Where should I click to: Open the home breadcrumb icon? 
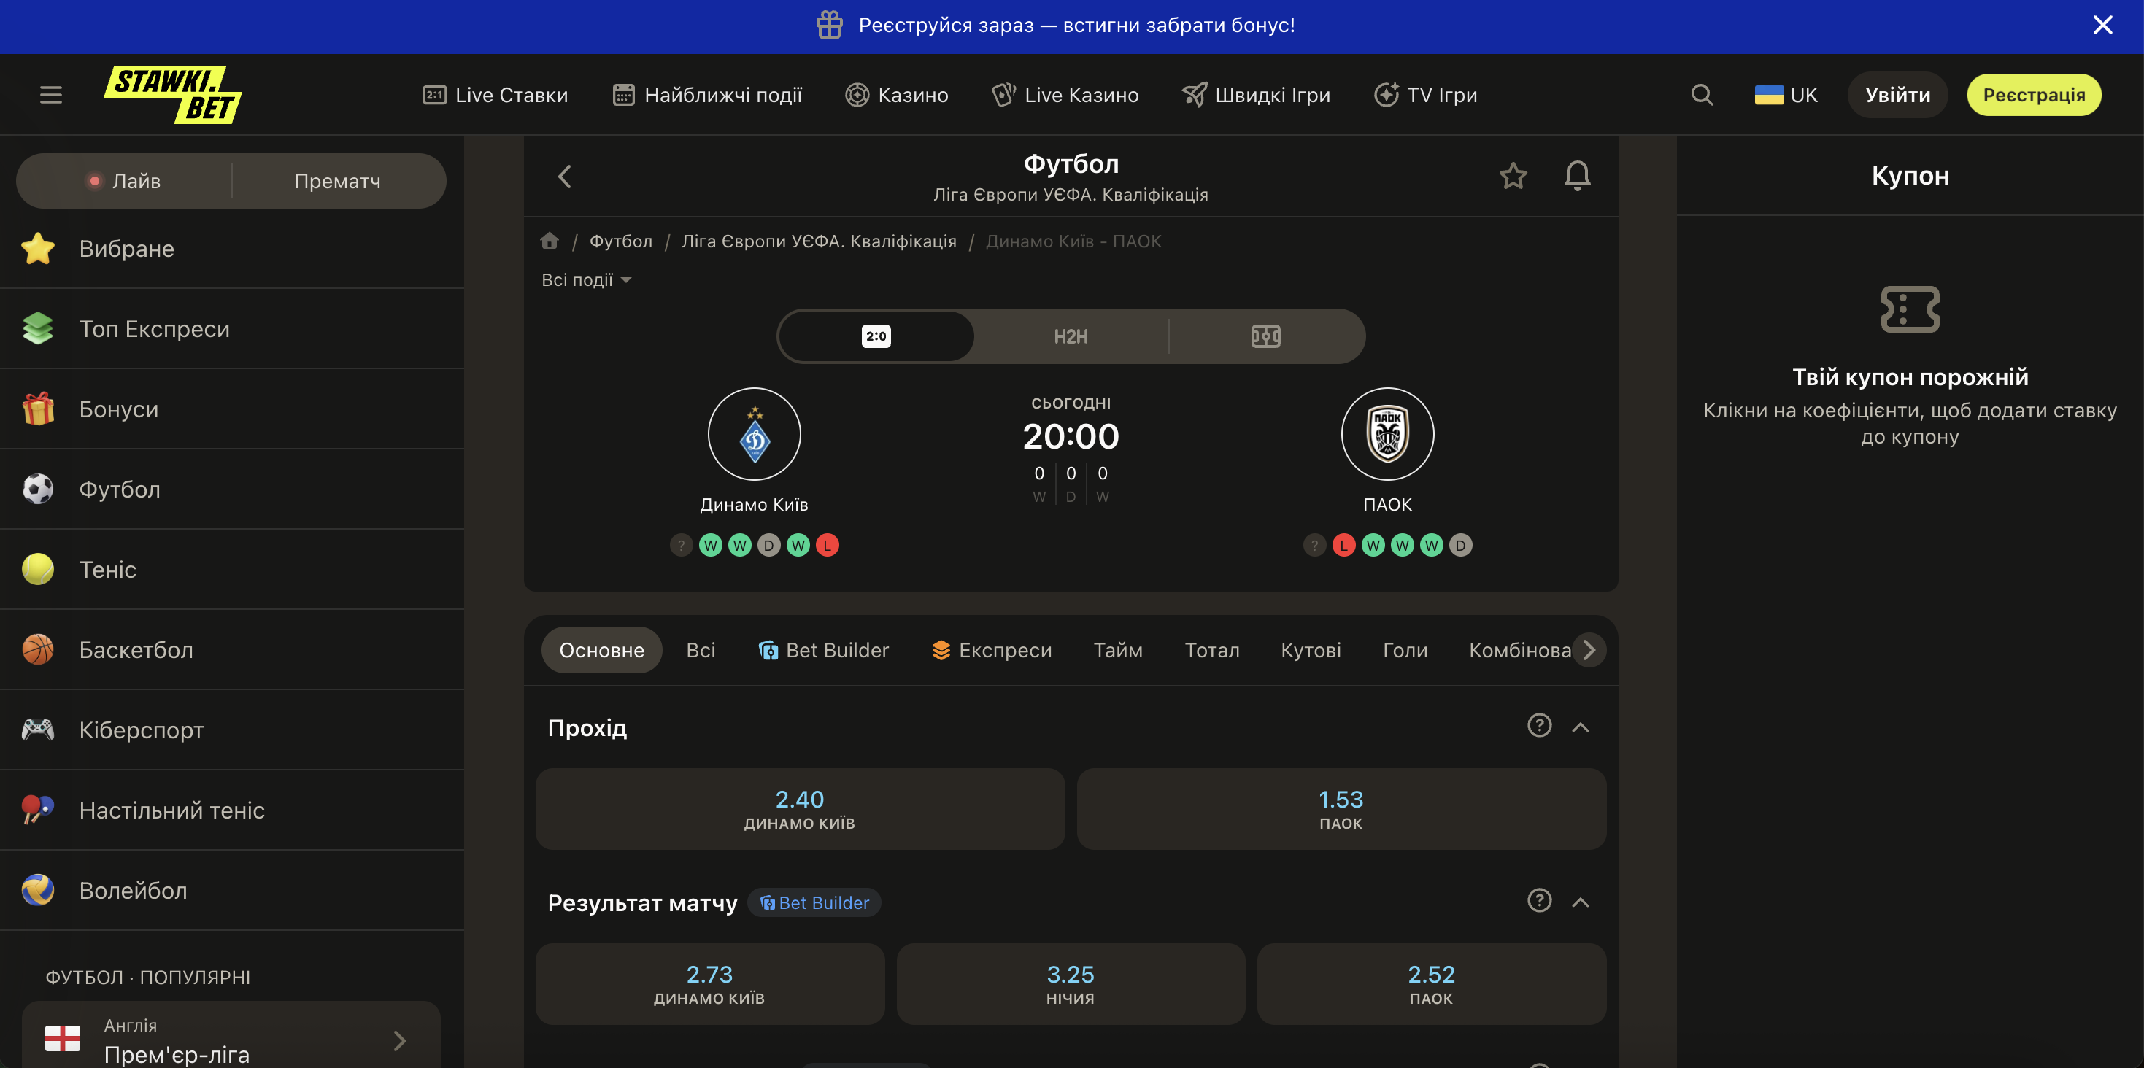click(x=550, y=241)
